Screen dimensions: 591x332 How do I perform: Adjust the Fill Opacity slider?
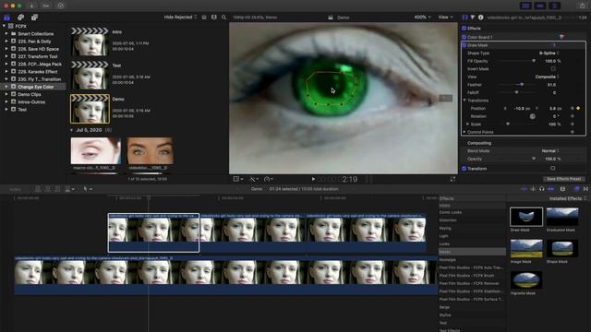click(x=534, y=61)
